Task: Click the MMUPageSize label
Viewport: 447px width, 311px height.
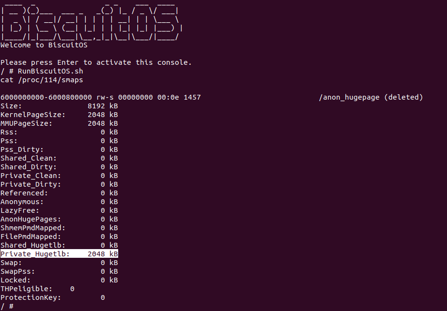Action: point(26,123)
